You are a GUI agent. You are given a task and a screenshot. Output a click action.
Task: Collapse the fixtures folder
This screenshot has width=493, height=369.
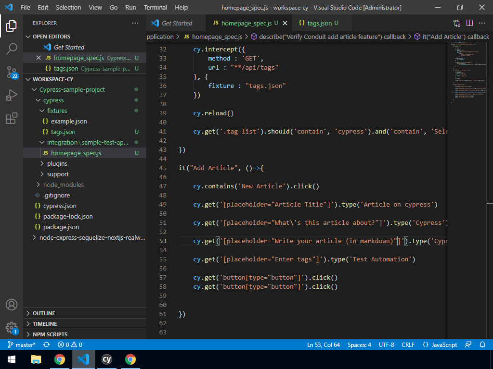[x=57, y=111]
